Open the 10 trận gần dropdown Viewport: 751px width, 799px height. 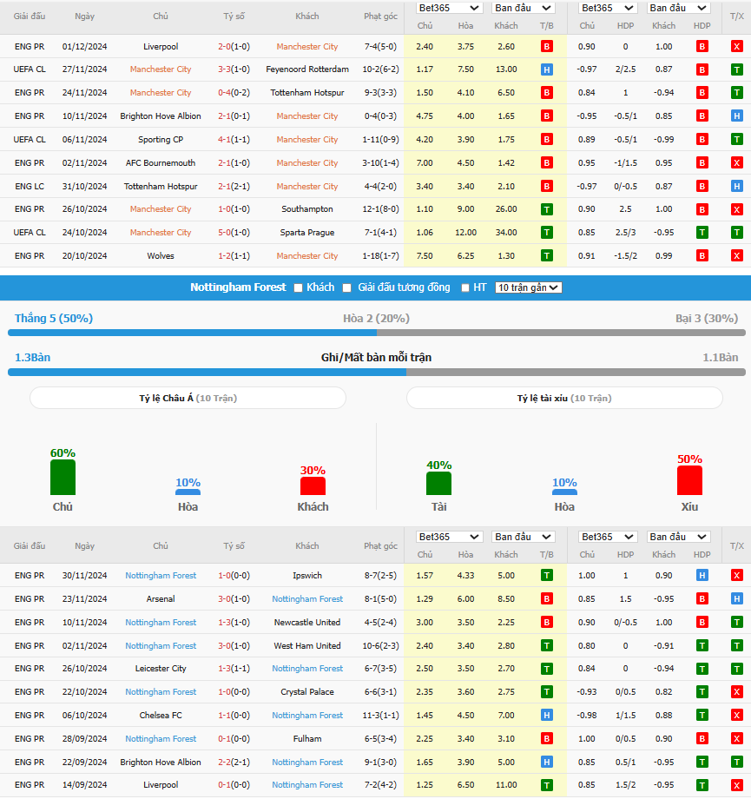point(529,288)
